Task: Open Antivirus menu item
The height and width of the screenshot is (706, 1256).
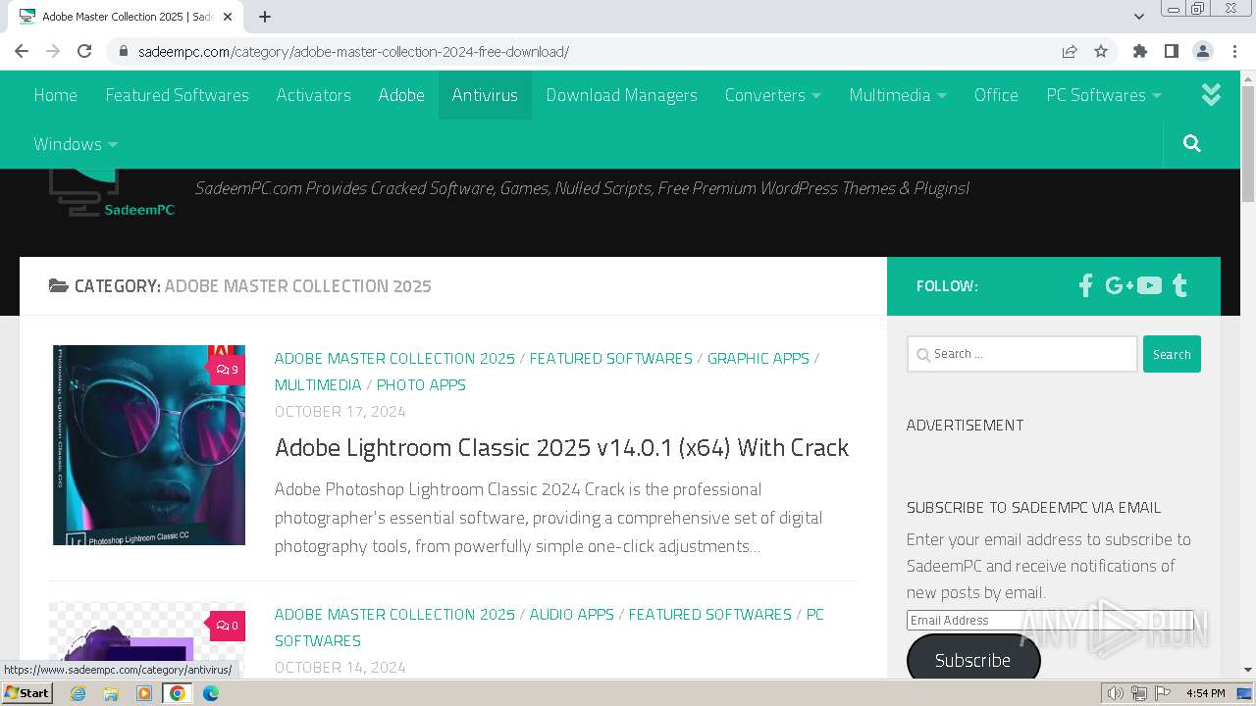Action: point(485,95)
